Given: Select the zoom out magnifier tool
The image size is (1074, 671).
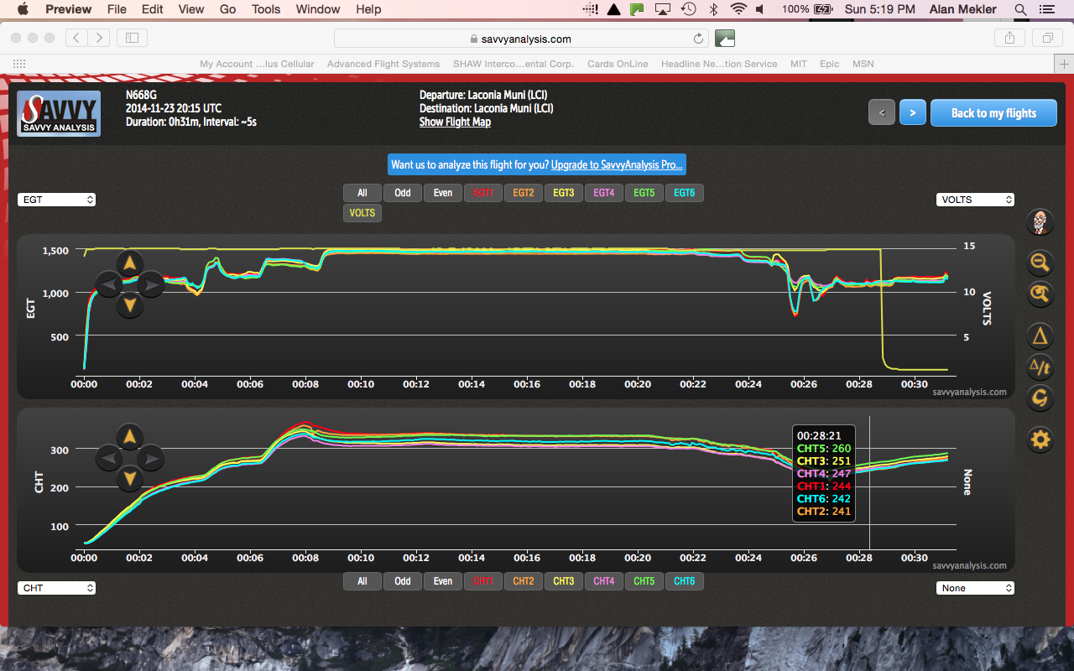Looking at the screenshot, I should [1040, 263].
